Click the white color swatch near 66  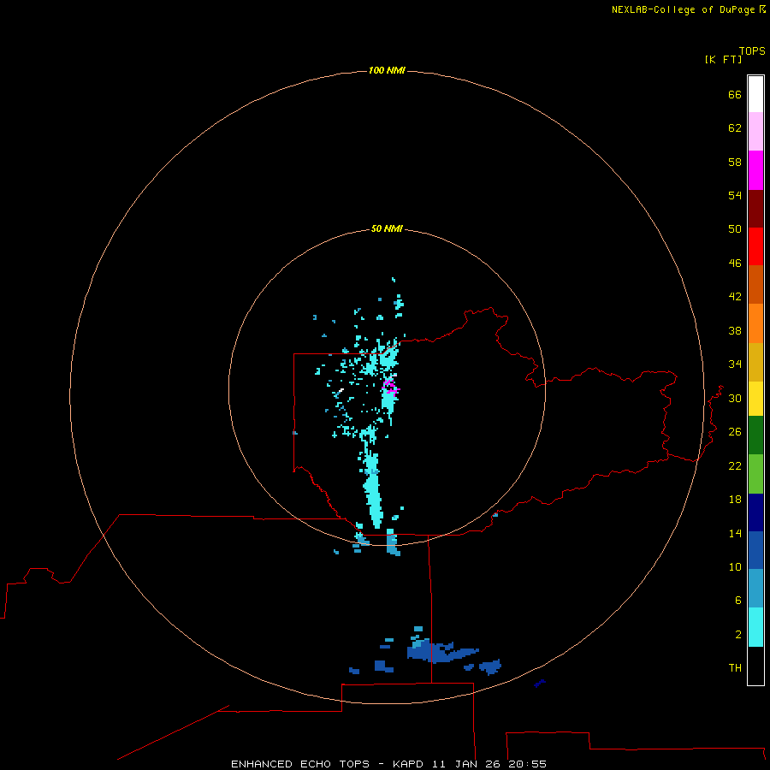pyautogui.click(x=755, y=94)
